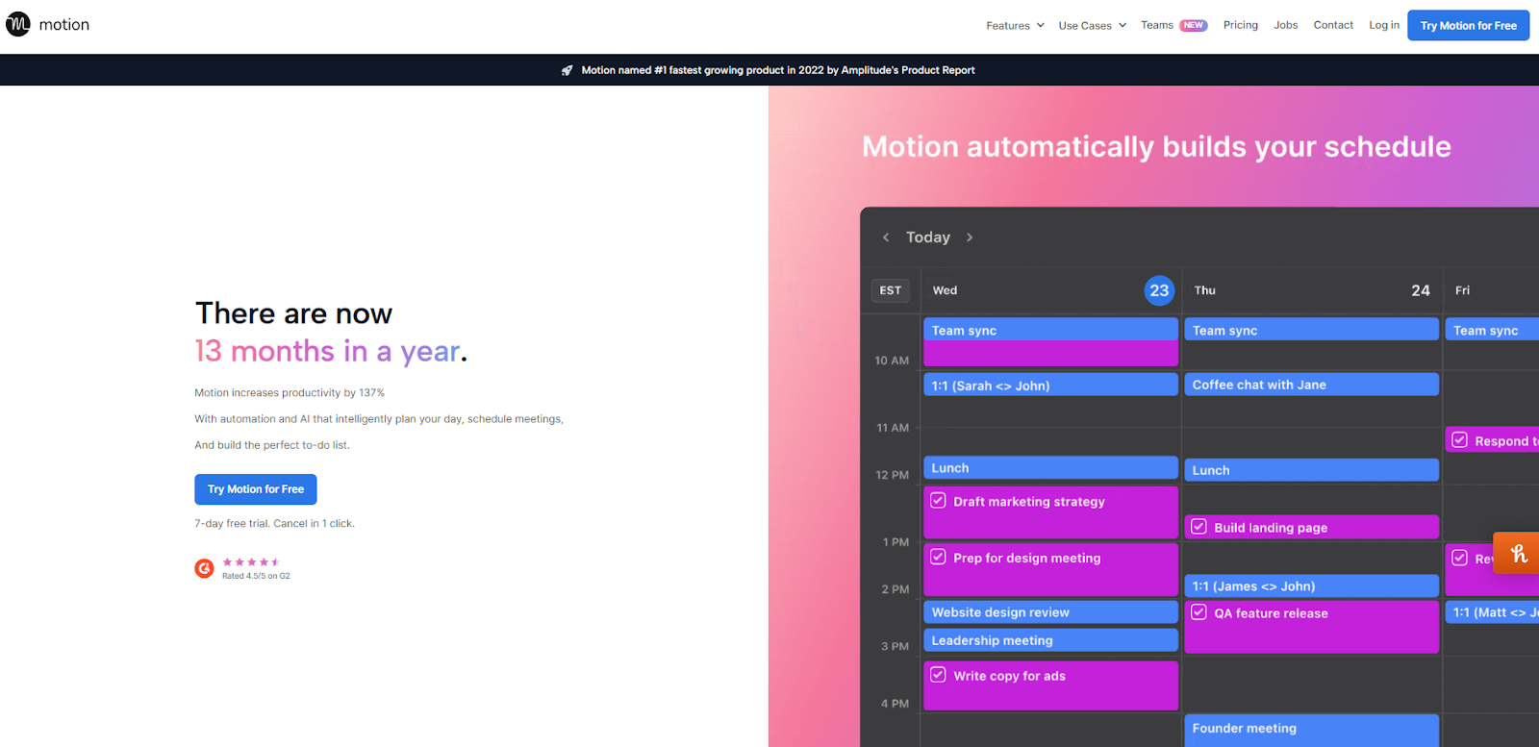
Task: Click the '7-day free trial. Cancel in 1 click.' text
Action: point(274,524)
